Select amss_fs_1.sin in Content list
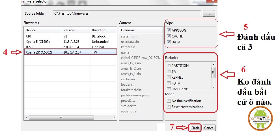 (x=131, y=74)
